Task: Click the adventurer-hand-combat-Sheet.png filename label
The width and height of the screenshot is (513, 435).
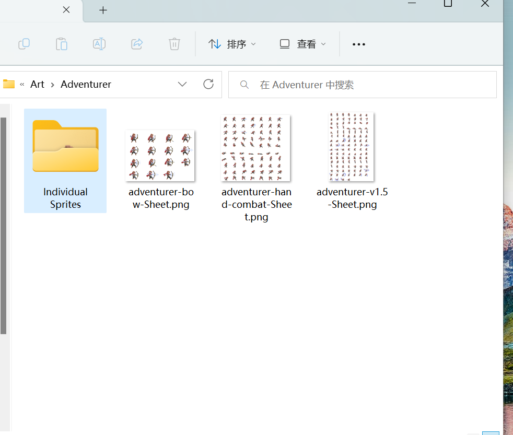Action: (x=256, y=204)
